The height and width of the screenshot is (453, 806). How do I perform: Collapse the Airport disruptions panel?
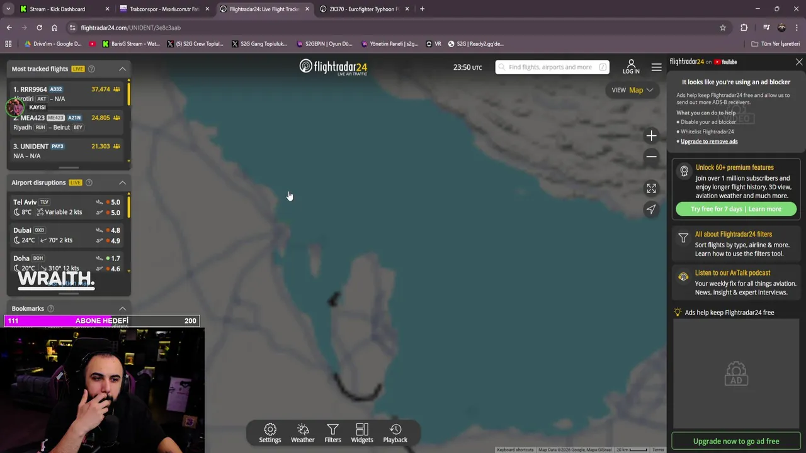pos(122,182)
